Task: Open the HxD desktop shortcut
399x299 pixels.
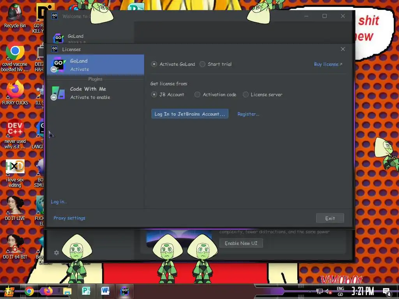Action: (15, 173)
